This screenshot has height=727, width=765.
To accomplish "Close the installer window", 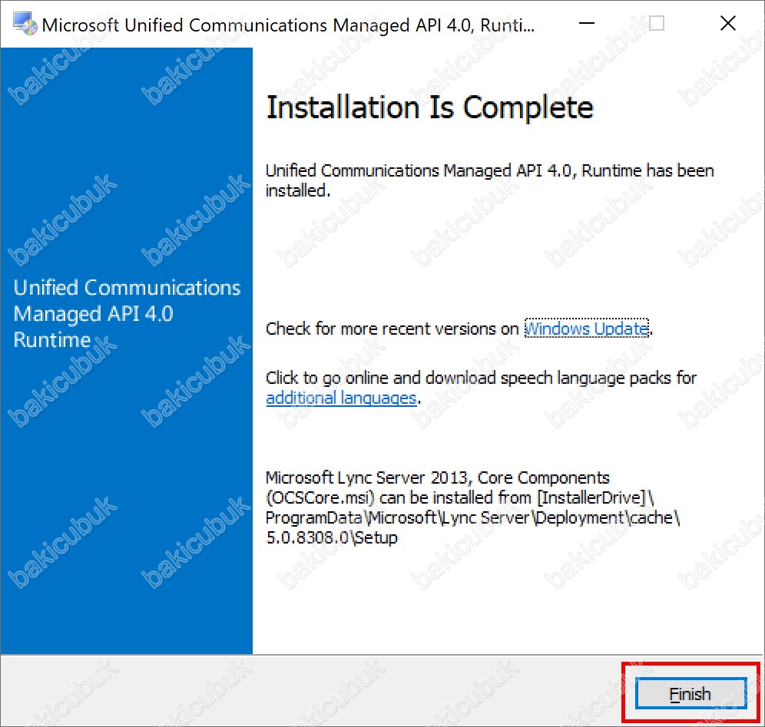I will tap(728, 23).
